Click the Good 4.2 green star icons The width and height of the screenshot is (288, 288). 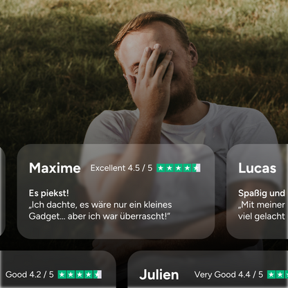coord(80,275)
